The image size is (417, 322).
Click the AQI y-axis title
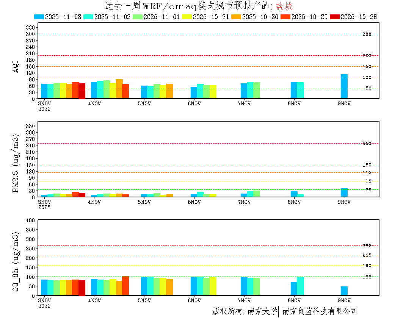tap(16, 66)
